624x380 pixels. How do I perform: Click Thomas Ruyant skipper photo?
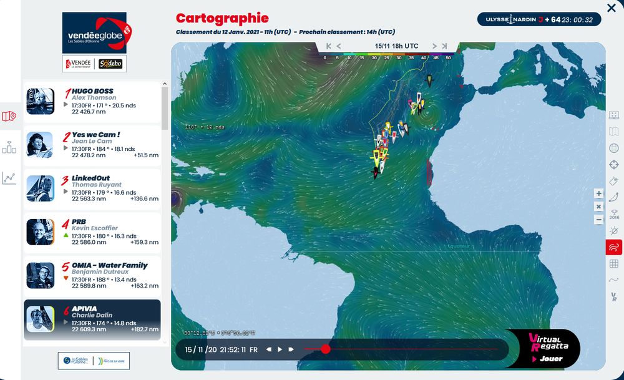pyautogui.click(x=40, y=188)
